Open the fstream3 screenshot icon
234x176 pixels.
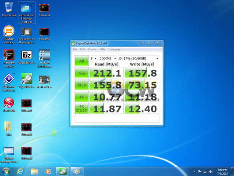[x=26, y=153]
